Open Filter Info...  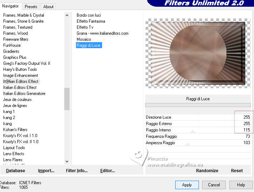coord(77,170)
